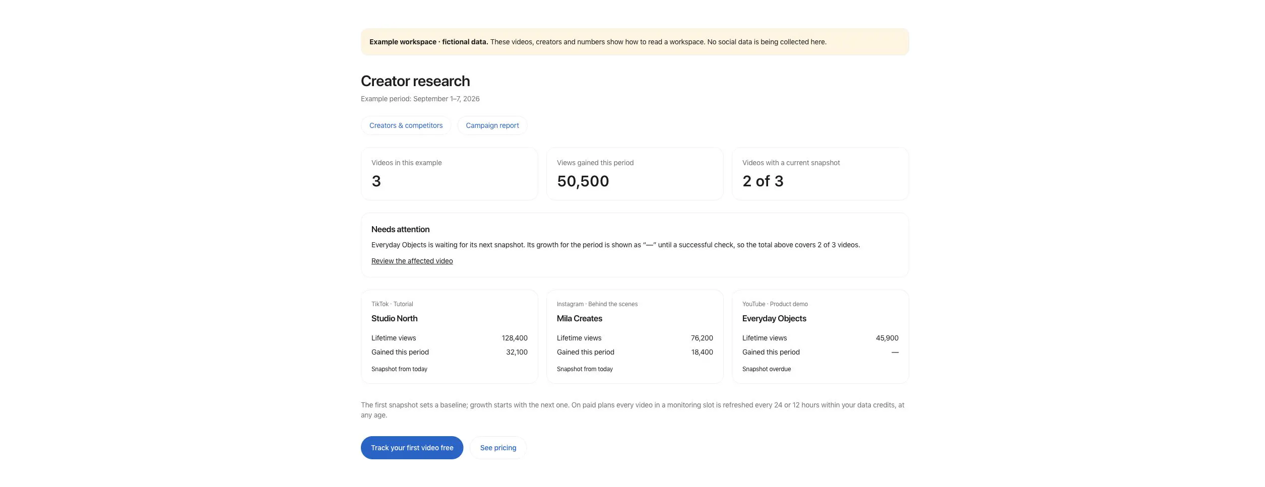Click the 18,400 gained this period value
Image resolution: width=1265 pixels, height=487 pixels.
point(702,352)
